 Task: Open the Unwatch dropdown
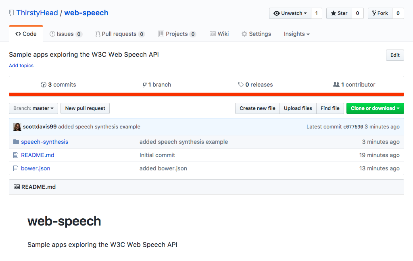(290, 13)
